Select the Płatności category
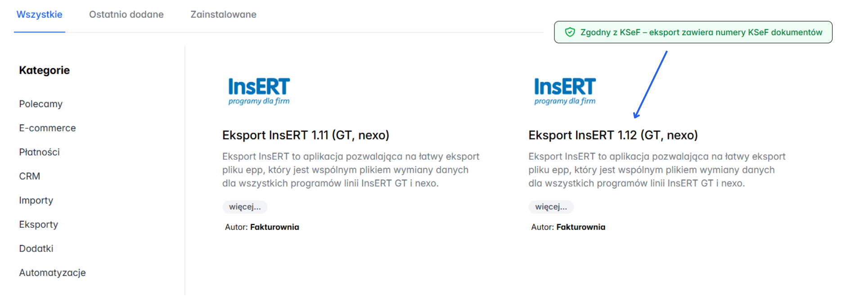The width and height of the screenshot is (864, 297). (x=39, y=152)
